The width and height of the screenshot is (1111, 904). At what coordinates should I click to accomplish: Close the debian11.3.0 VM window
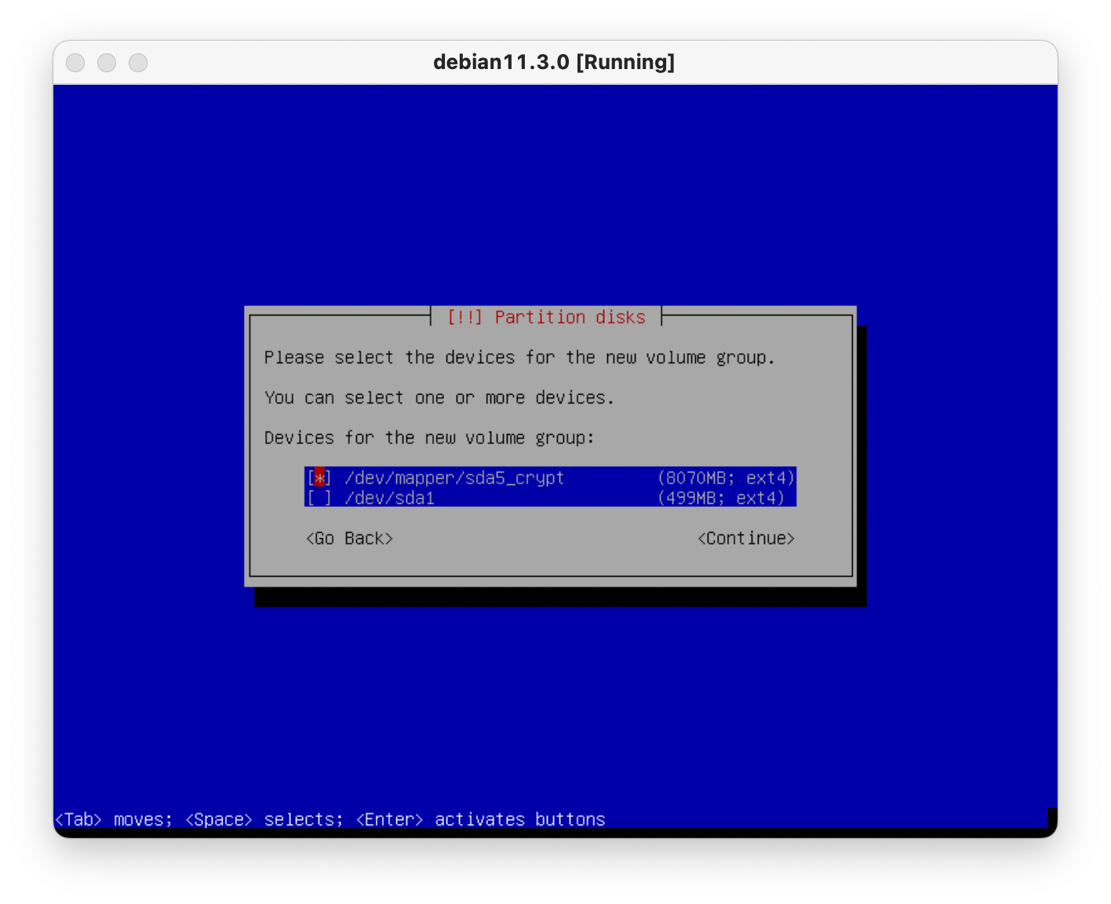tap(75, 63)
